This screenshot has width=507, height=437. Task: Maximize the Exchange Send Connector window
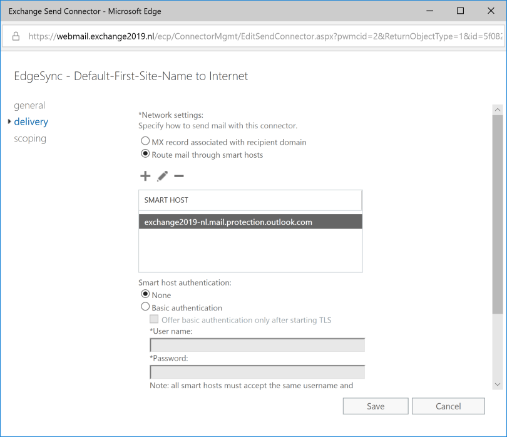click(x=460, y=11)
